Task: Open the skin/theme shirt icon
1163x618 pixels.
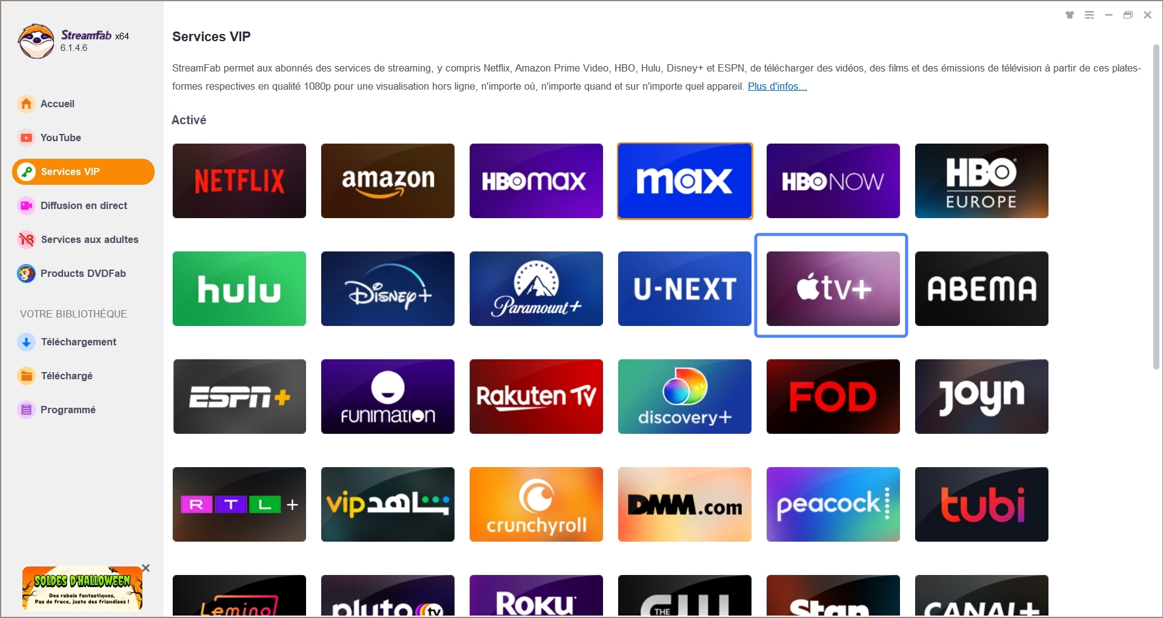Action: coord(1070,15)
